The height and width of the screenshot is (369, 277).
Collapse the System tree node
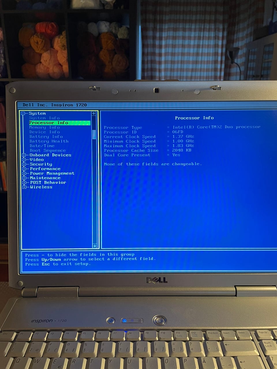(x=23, y=113)
